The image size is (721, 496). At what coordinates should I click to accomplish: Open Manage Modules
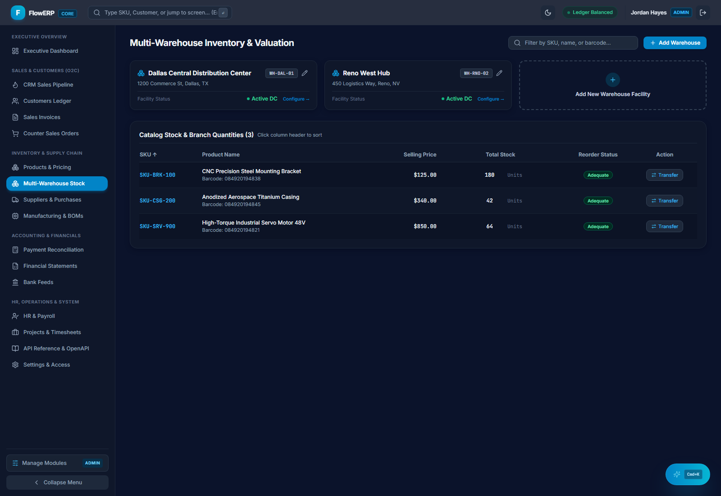coord(57,463)
